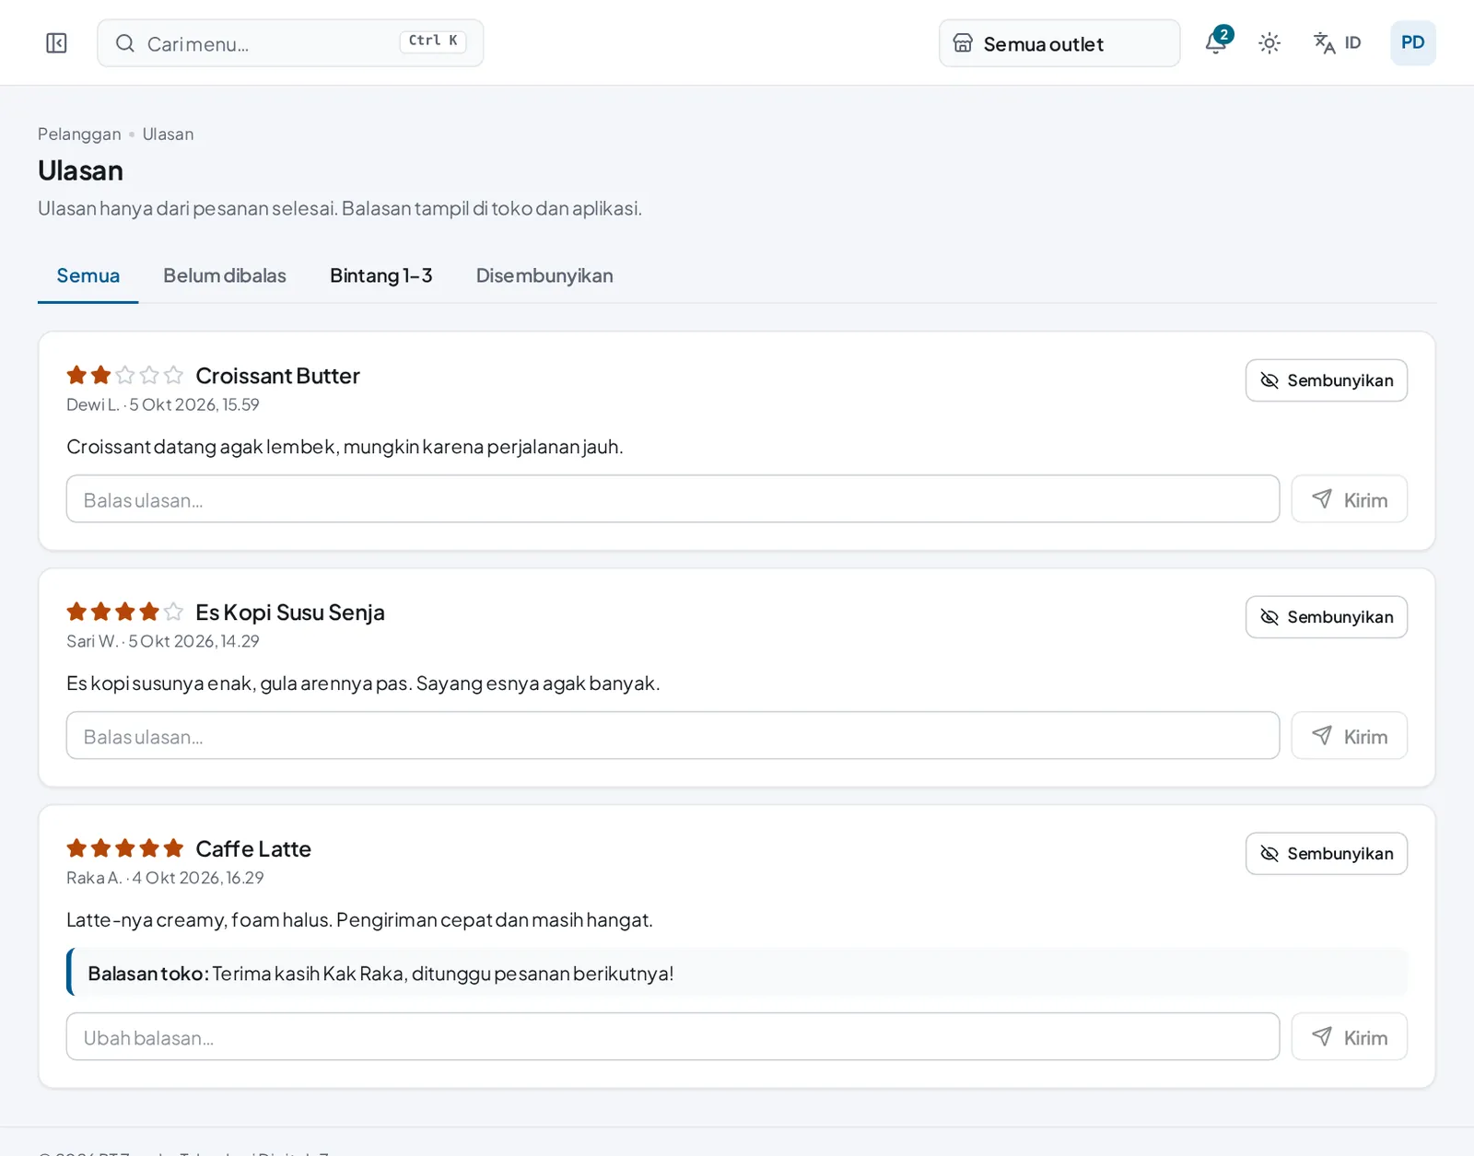This screenshot has height=1156, width=1474.
Task: Send reply to Es Kopi Susu Senja review
Action: (1349, 736)
